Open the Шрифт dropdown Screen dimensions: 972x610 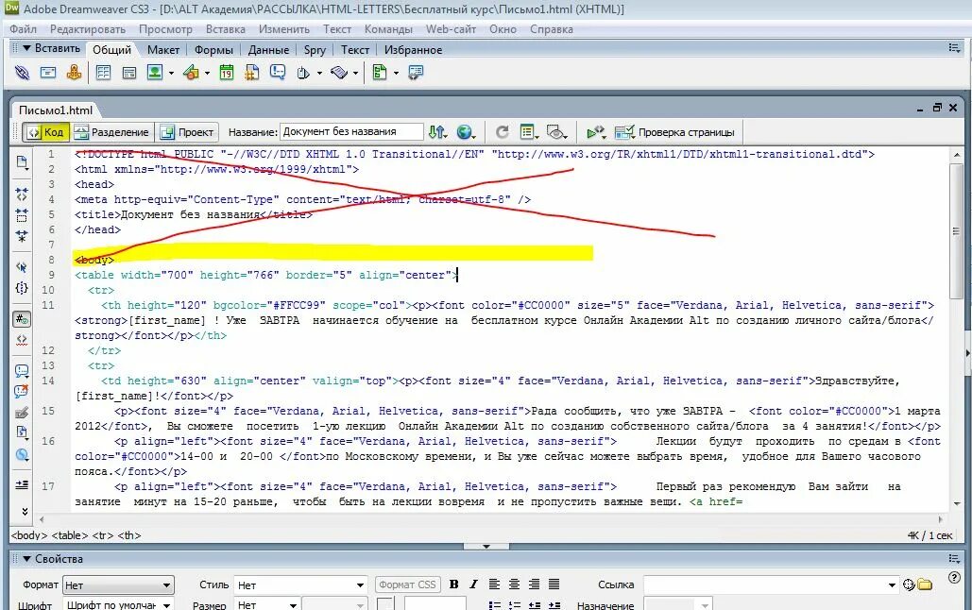coord(118,604)
